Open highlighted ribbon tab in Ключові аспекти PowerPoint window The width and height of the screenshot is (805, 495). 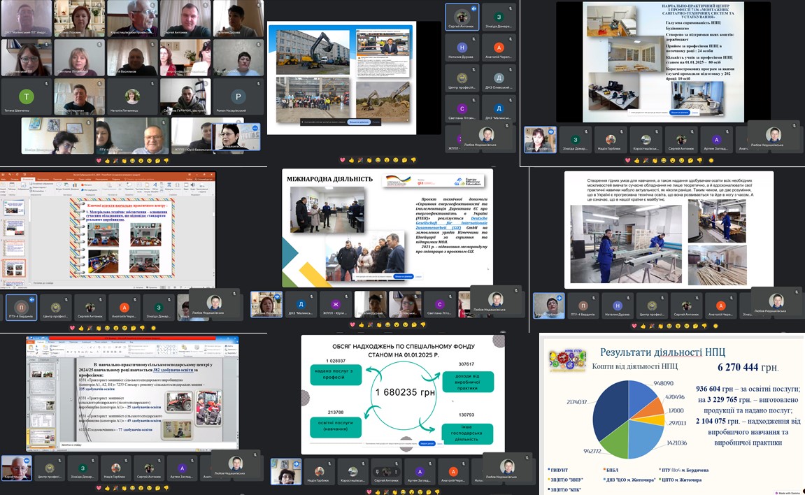point(27,180)
